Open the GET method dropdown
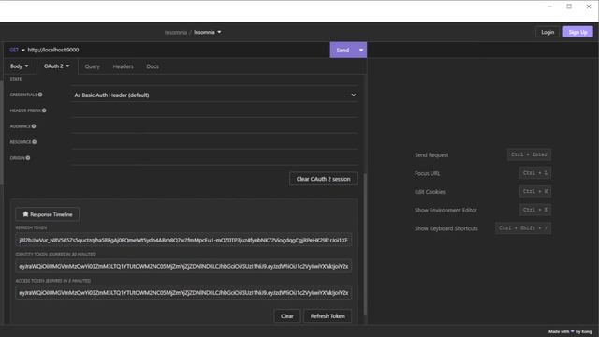Viewport: 599px width, 337px height. coord(17,50)
